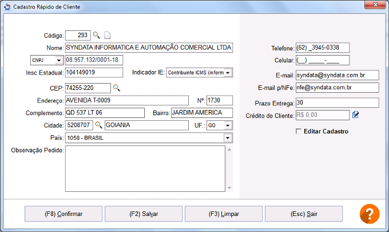Viewport: 389px width, 232px height.
Task: Click the app icon in the title bar
Action: pos(7,7)
